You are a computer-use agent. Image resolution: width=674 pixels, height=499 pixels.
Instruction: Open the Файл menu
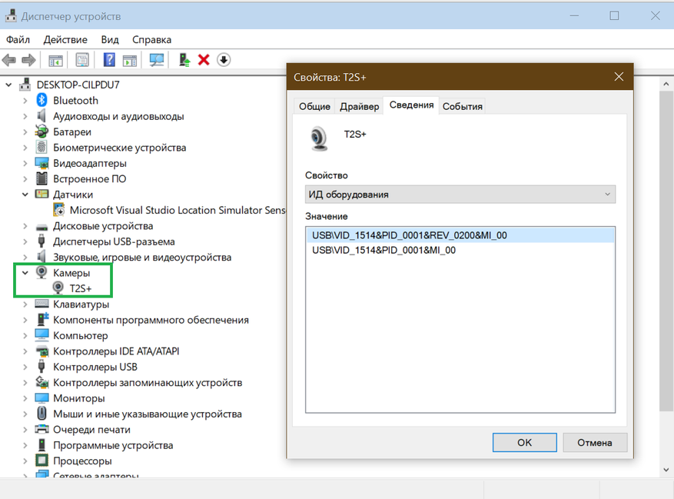[18, 39]
